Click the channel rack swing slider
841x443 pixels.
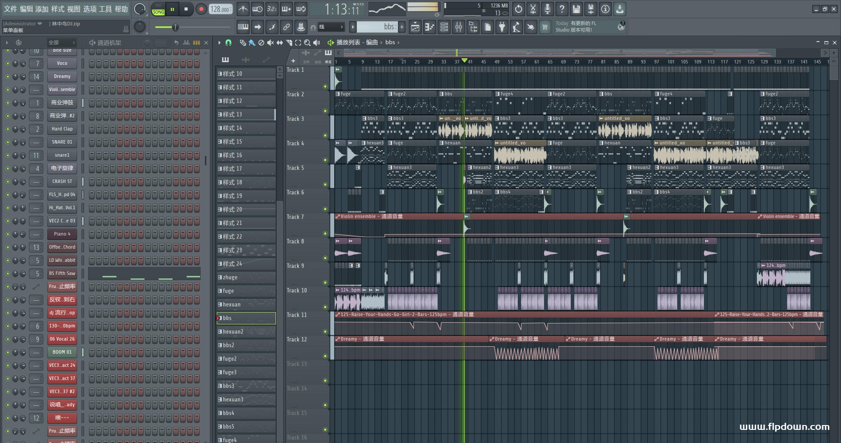pyautogui.click(x=162, y=42)
